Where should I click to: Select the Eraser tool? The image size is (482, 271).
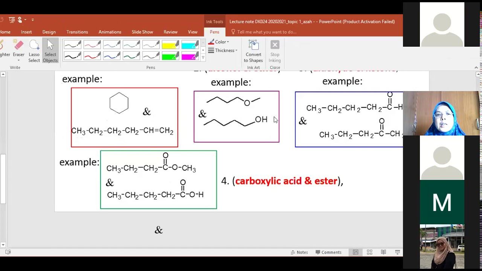[x=18, y=50]
